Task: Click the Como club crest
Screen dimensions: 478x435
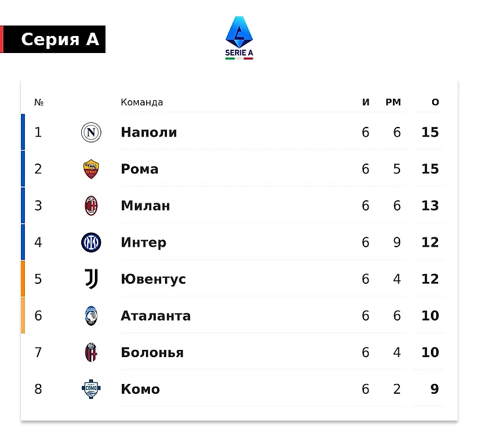Action: [91, 389]
